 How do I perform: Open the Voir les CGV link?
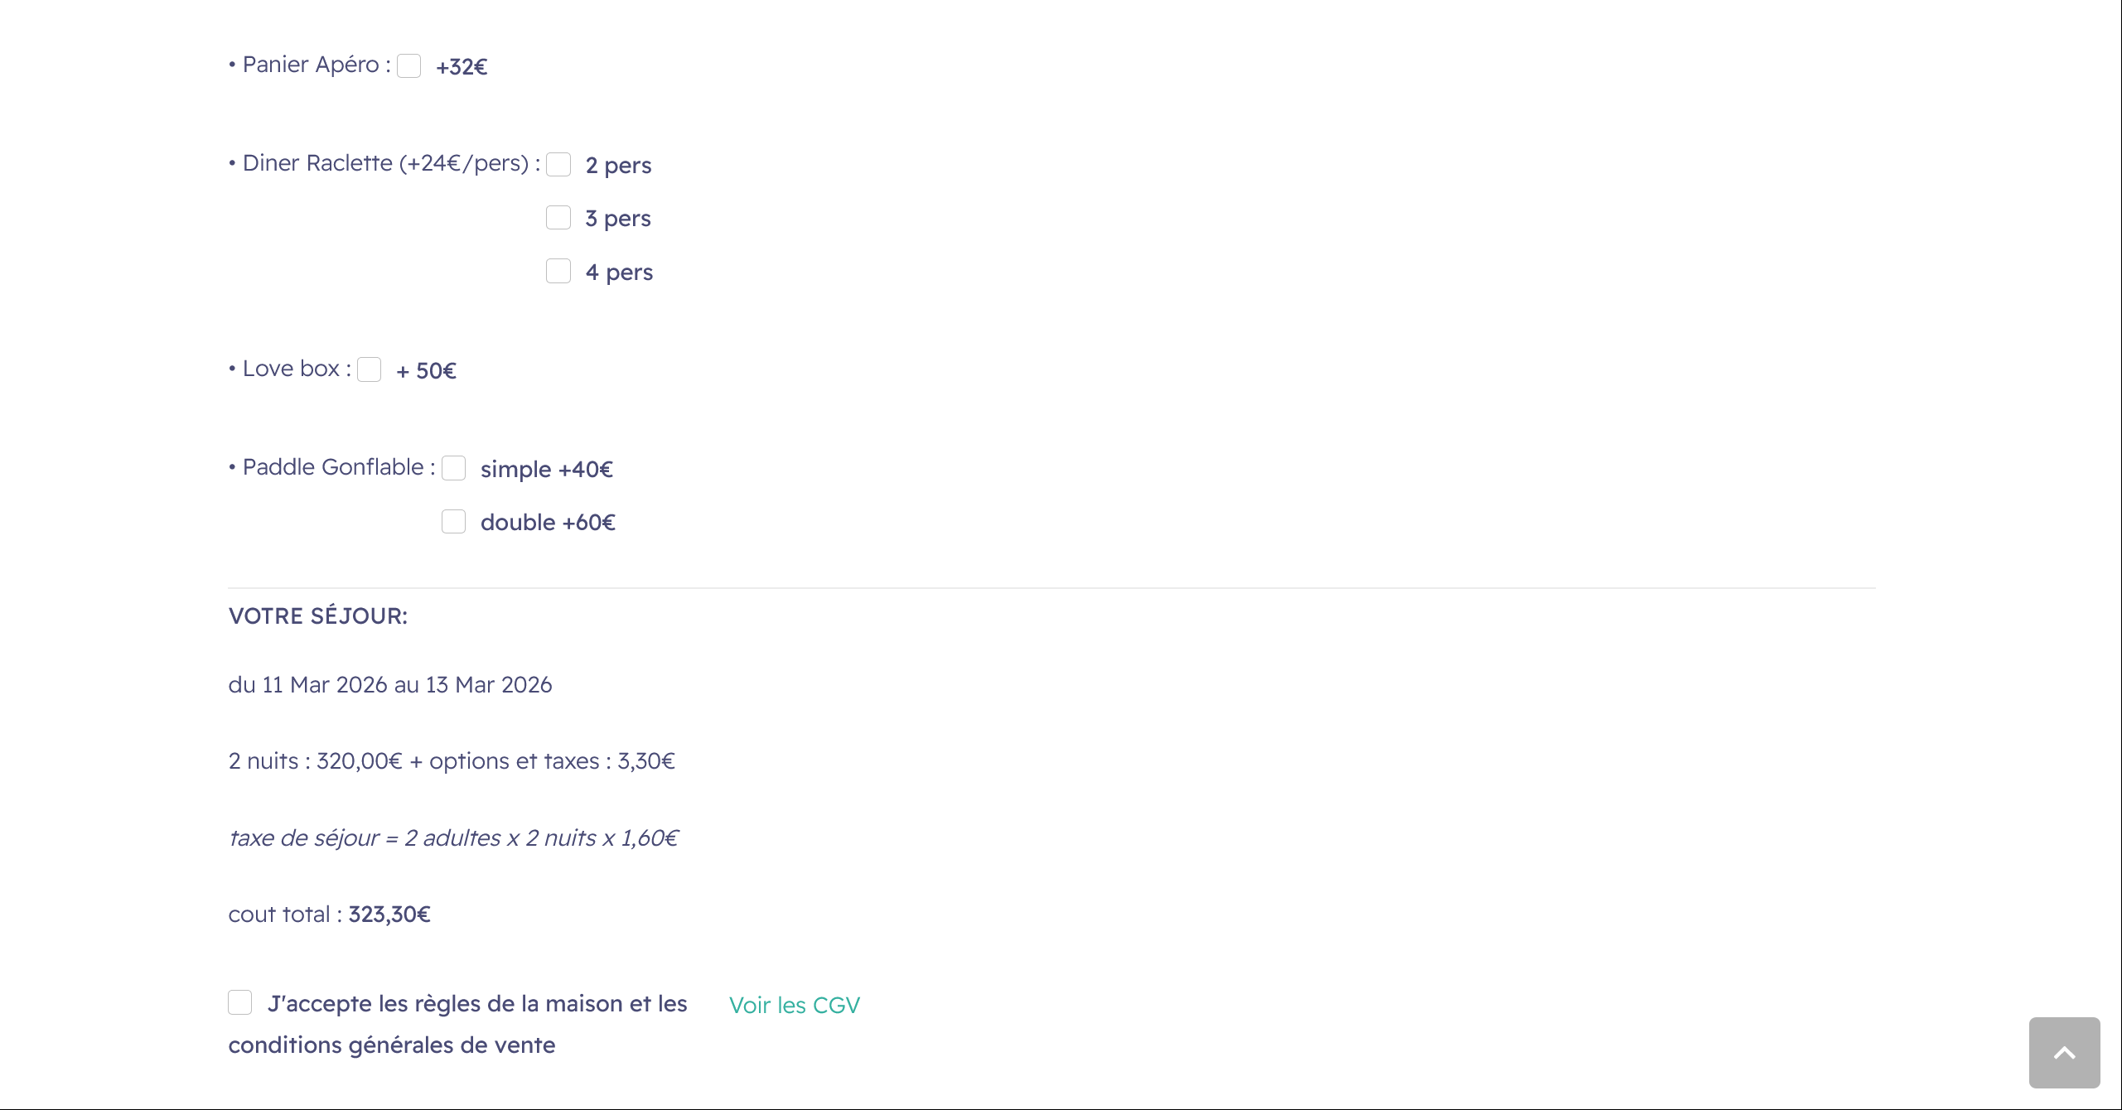click(x=794, y=1005)
